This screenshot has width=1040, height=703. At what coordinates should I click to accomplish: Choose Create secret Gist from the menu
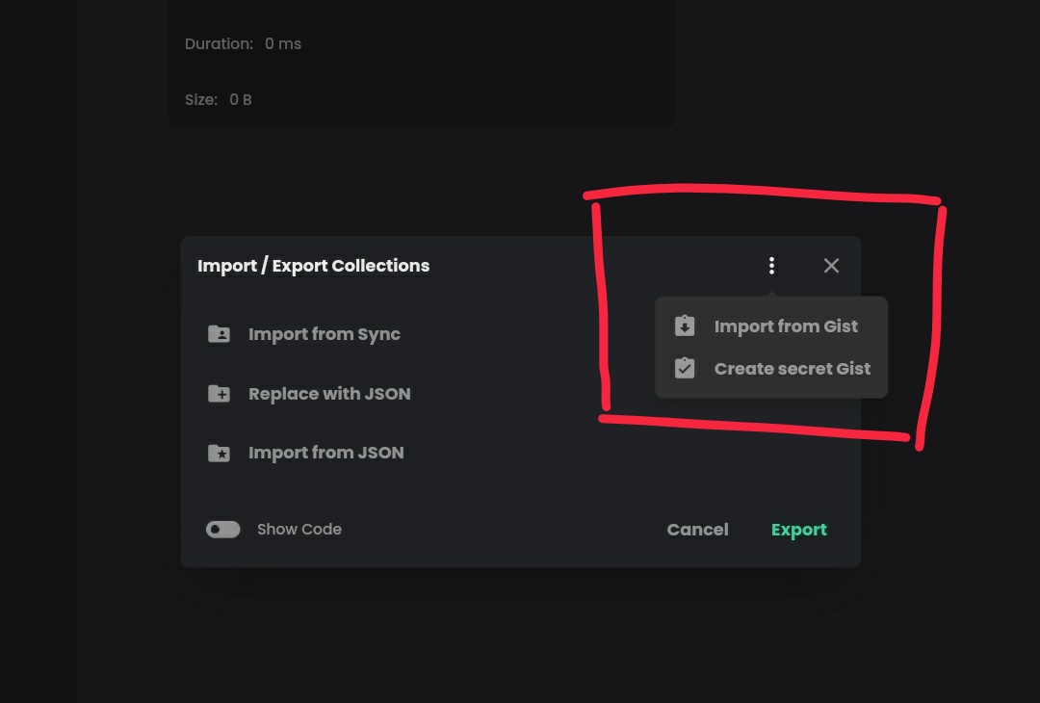(x=792, y=368)
